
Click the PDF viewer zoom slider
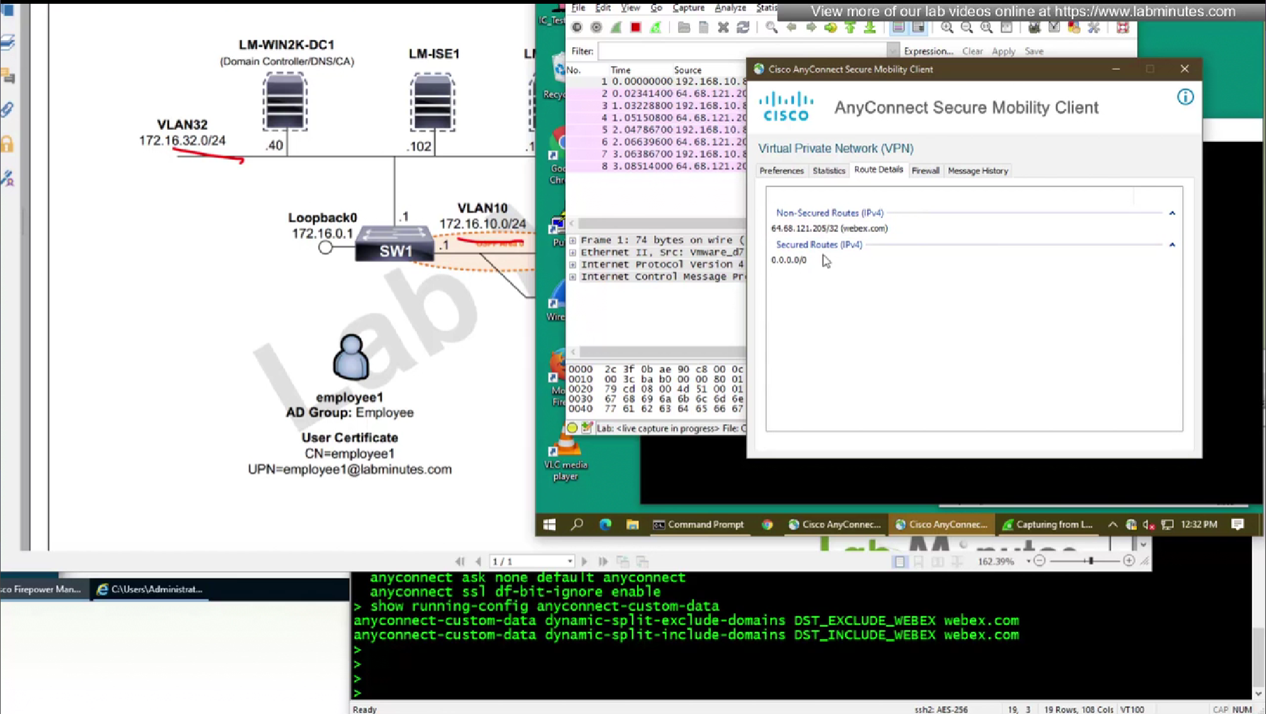tap(1090, 561)
